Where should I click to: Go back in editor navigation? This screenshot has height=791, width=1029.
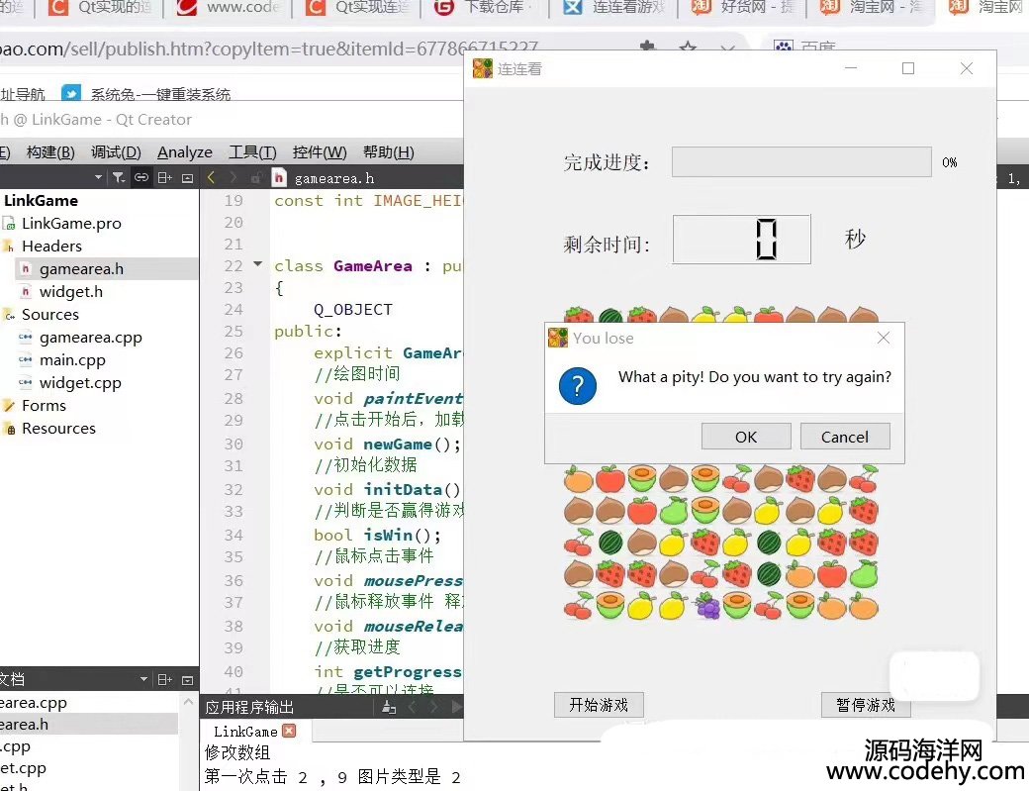point(211,177)
